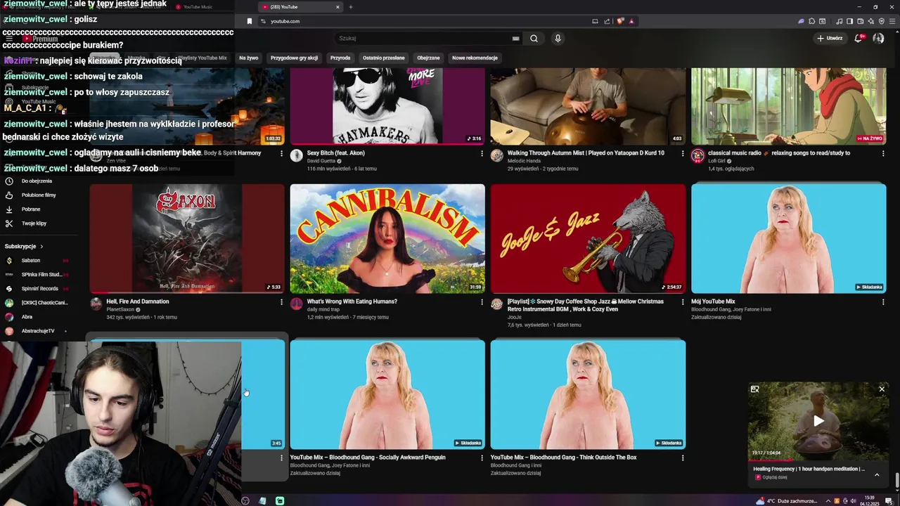
Task: Open Sexy Bitch video more-options menu
Action: (x=482, y=153)
